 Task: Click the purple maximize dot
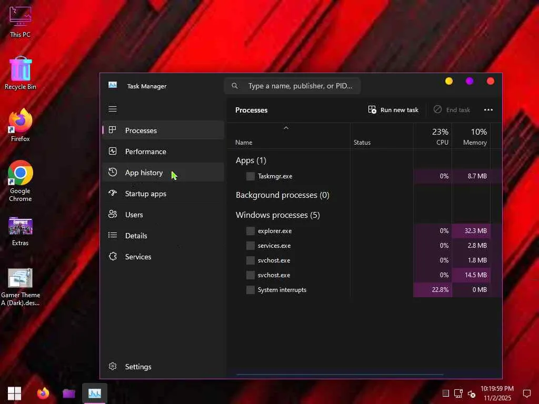pos(470,81)
